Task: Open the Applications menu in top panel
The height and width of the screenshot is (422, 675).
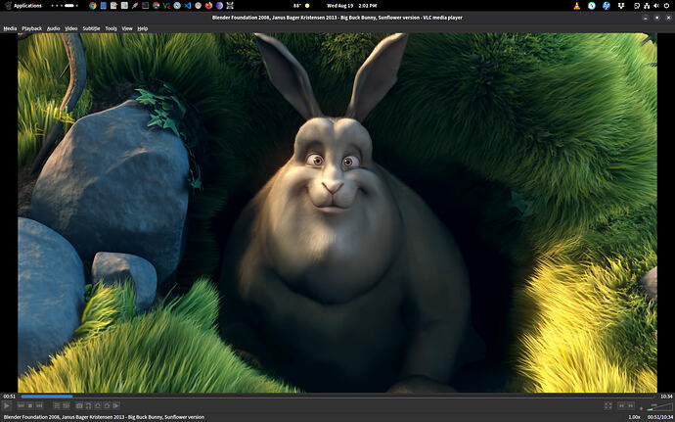Action: [23, 6]
